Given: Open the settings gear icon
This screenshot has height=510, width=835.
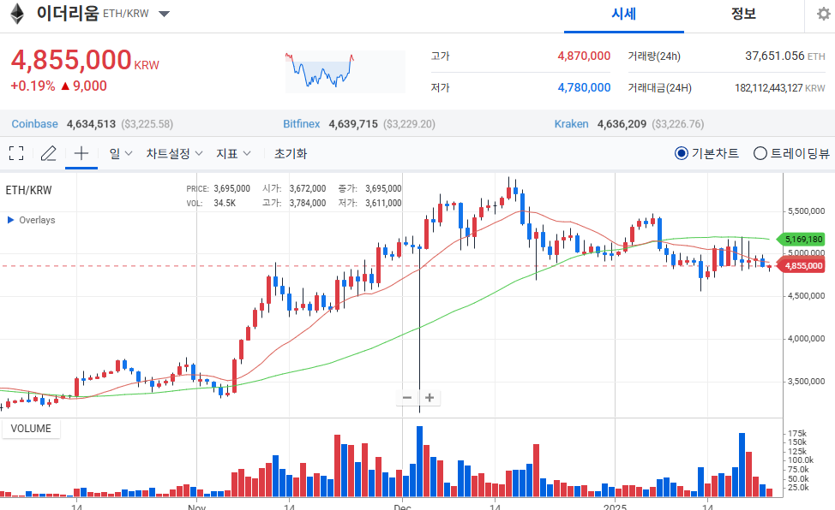Looking at the screenshot, I should click(x=823, y=14).
